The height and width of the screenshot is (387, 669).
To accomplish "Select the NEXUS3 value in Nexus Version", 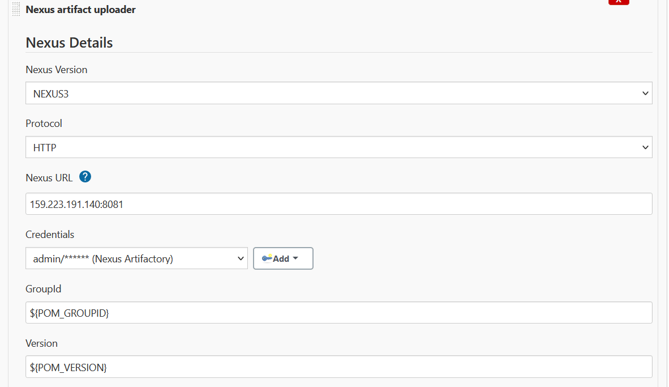I will 51,94.
